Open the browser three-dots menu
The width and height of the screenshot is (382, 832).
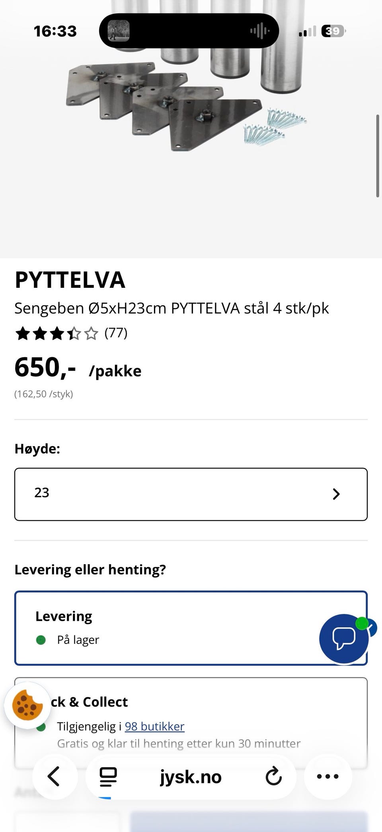327,776
